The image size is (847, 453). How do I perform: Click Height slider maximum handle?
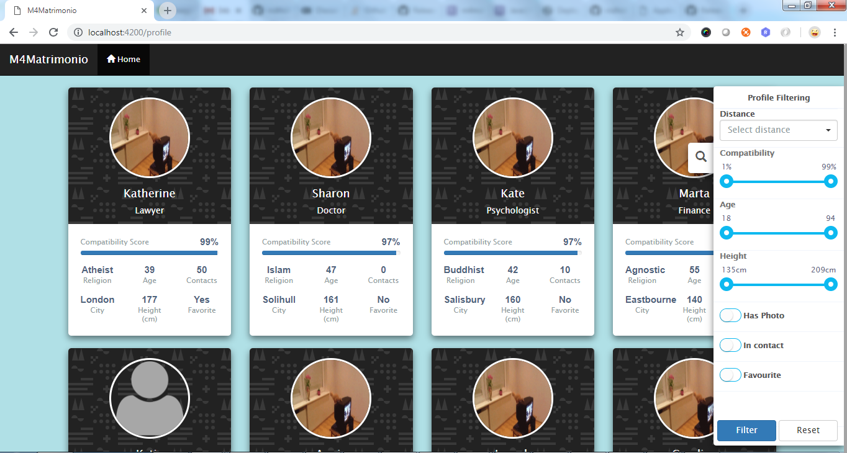[831, 284]
